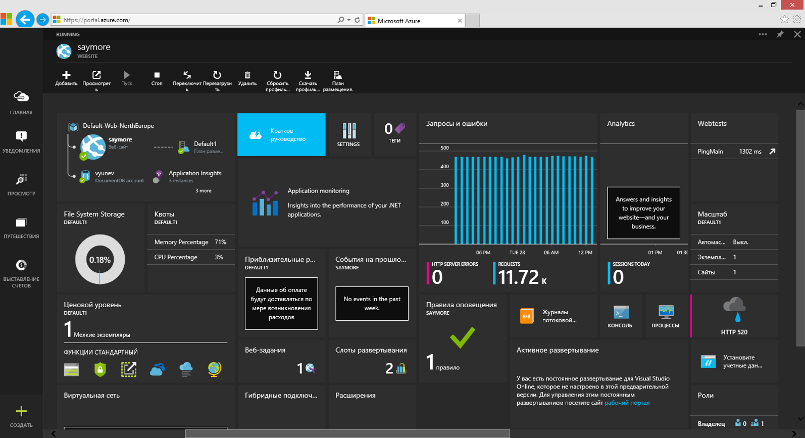Open Просмотр browse in the sidebar
This screenshot has height=438, width=805.
[x=21, y=185]
